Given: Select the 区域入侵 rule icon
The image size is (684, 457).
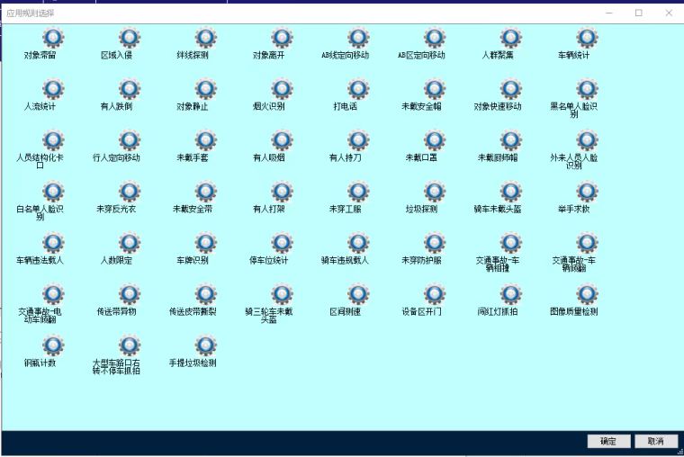Looking at the screenshot, I should coord(130,38).
